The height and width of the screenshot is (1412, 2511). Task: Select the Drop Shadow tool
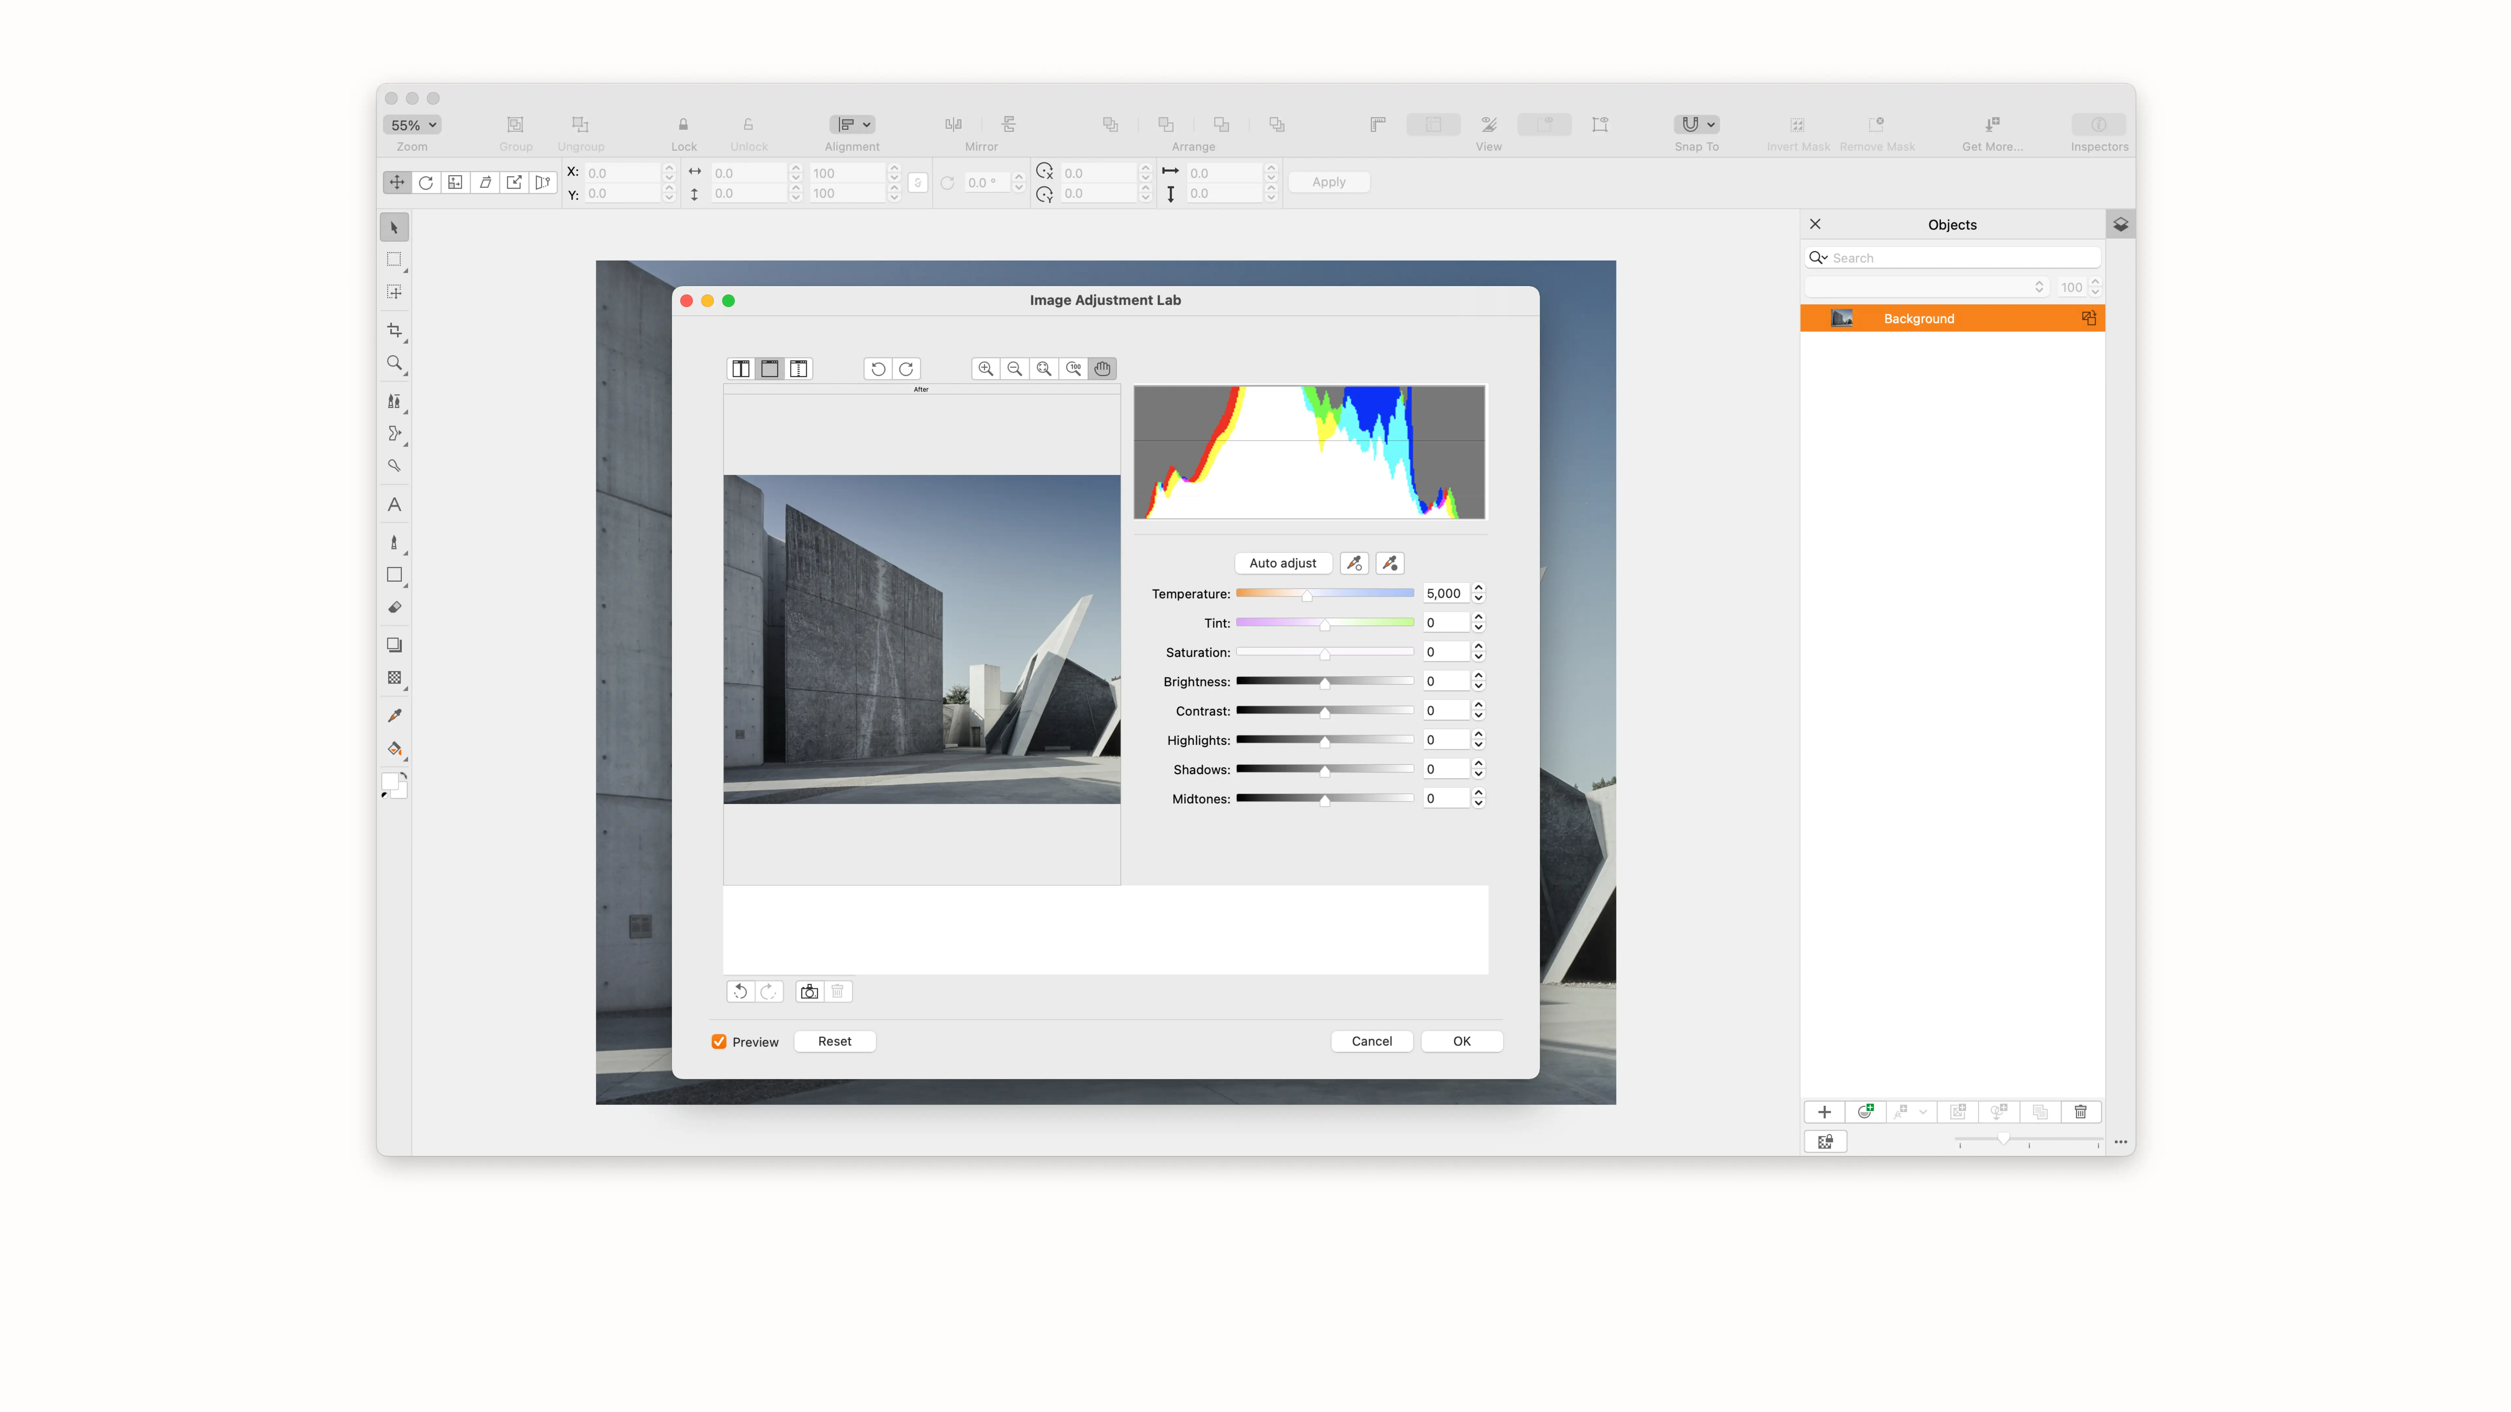tap(394, 645)
